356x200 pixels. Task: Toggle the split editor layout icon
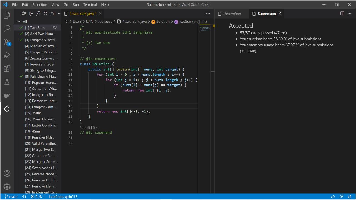342,13
